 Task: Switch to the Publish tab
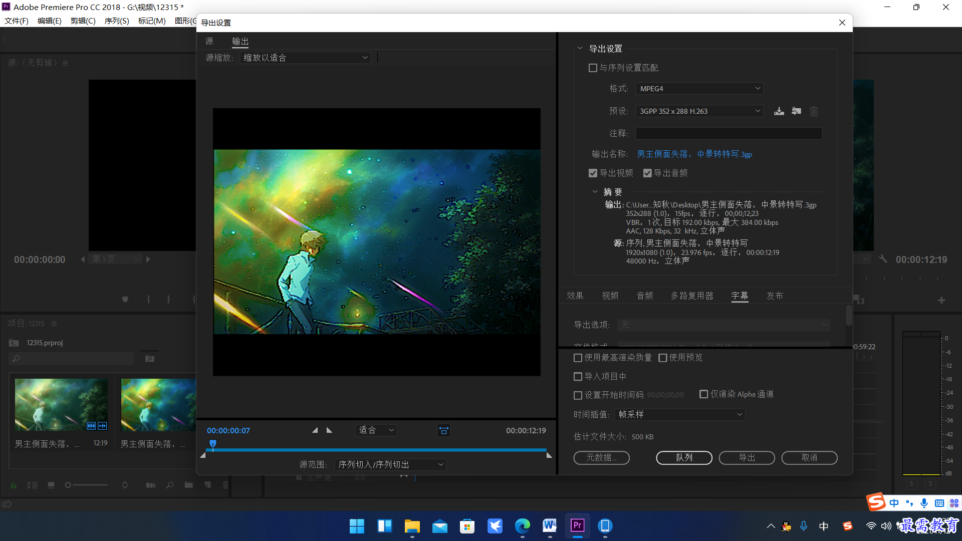(x=775, y=296)
